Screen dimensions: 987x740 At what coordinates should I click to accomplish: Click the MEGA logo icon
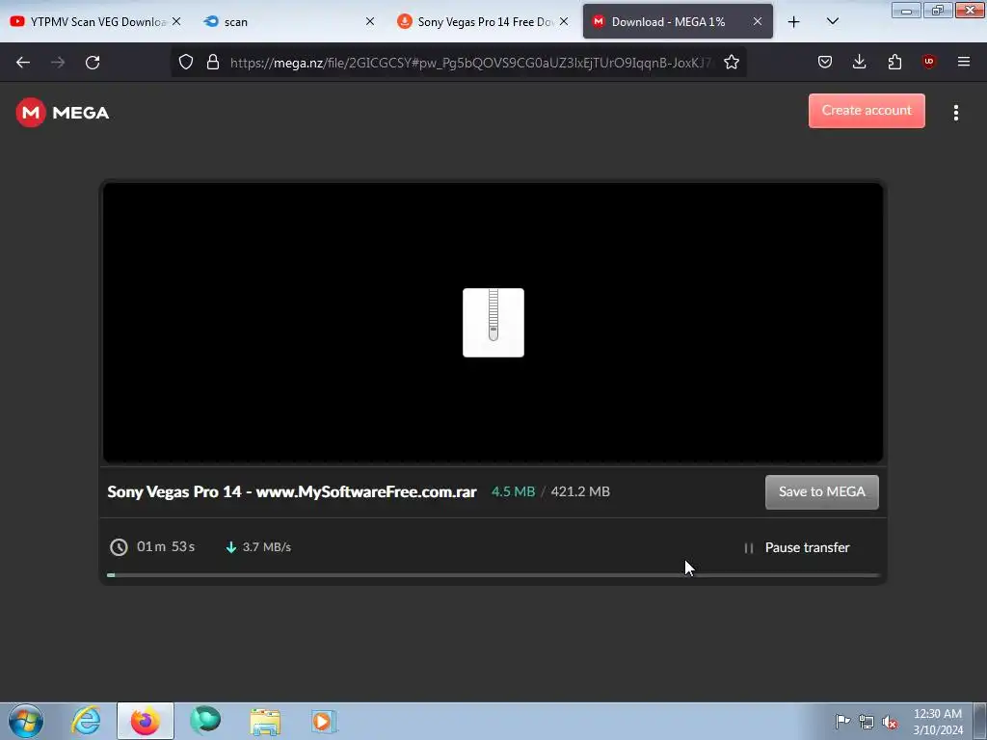point(30,113)
